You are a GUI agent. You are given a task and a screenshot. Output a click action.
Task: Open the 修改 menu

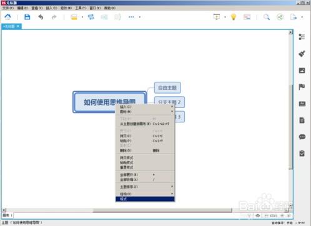pyautogui.click(x=66, y=8)
